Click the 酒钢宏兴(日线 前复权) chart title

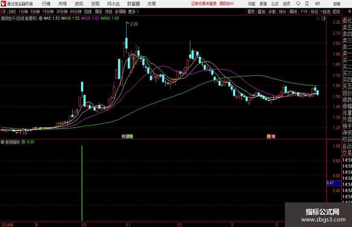19,18
